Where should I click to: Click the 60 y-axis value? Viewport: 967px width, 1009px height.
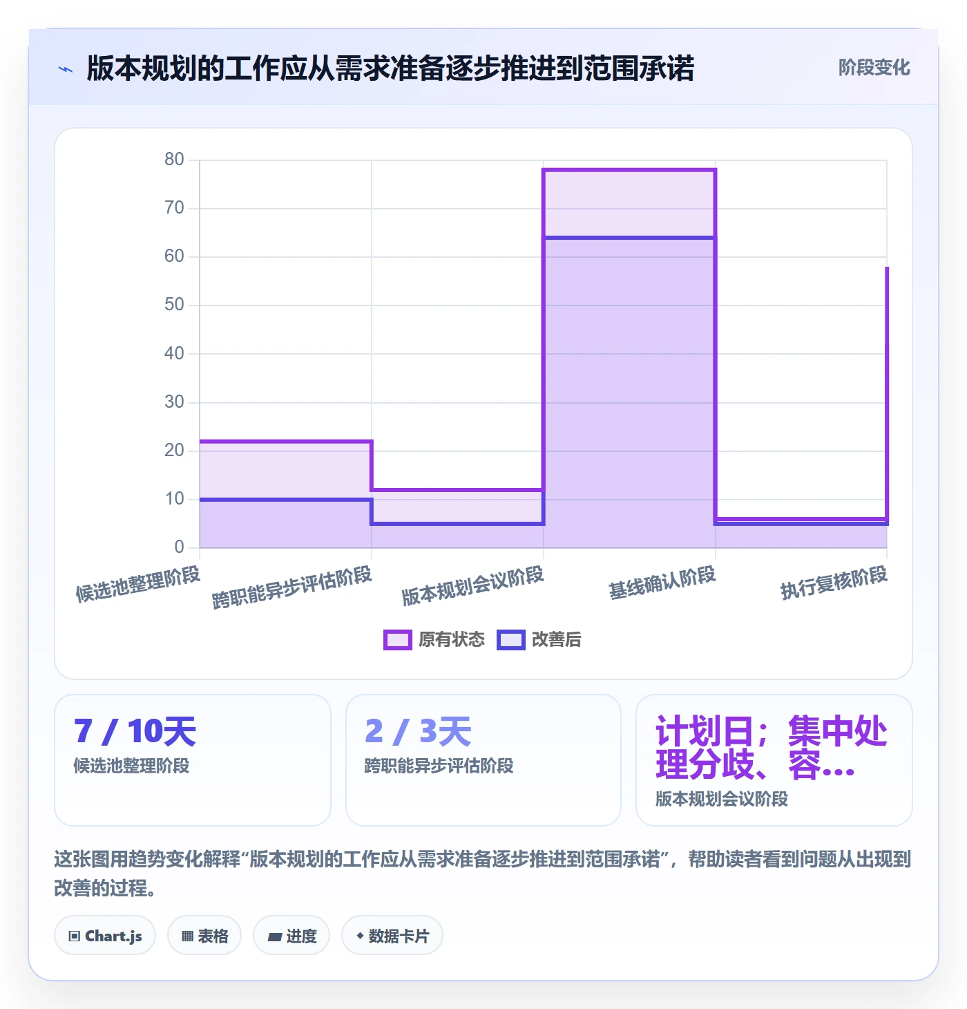(x=174, y=256)
